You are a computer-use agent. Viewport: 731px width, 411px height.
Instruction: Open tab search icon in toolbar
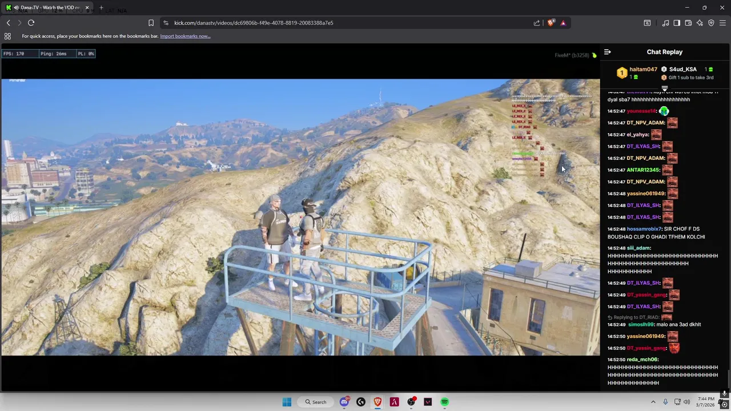647,23
